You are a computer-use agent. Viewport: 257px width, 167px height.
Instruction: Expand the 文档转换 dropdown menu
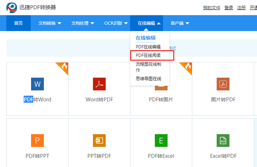[50, 23]
